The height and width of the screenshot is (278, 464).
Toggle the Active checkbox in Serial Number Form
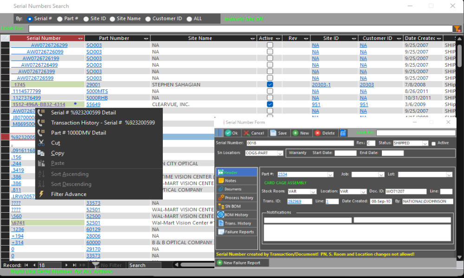[x=433, y=143]
